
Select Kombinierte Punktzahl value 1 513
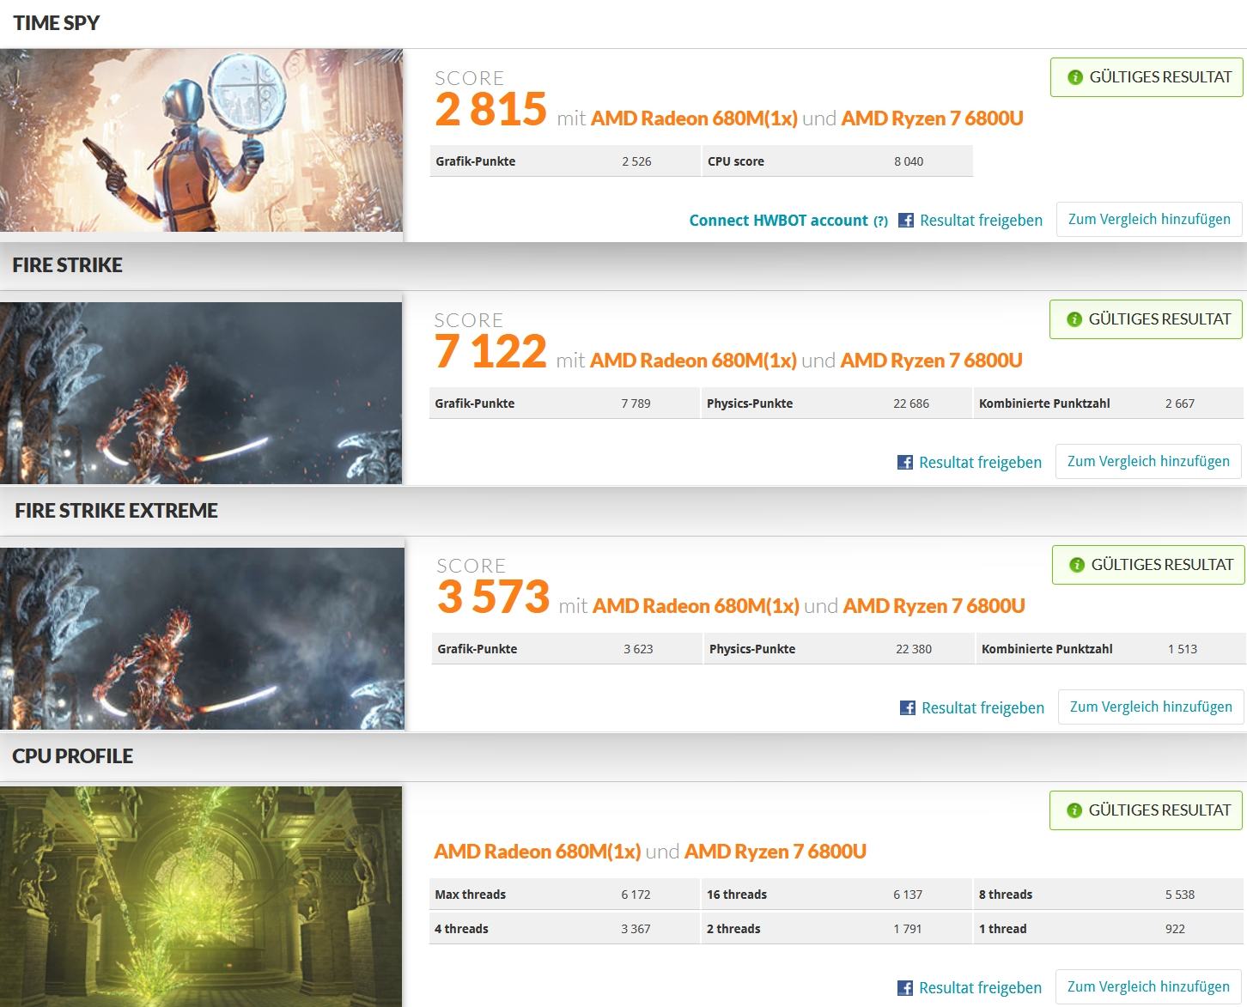click(x=1183, y=649)
